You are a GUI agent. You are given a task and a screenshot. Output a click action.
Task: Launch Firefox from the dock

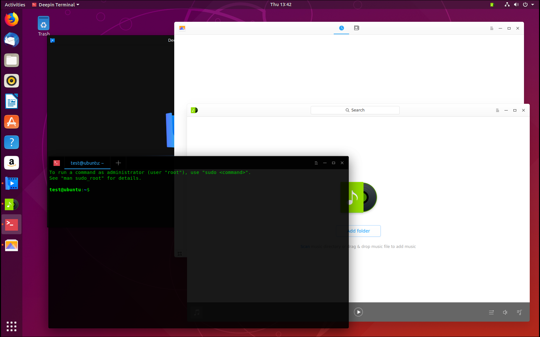coord(12,20)
